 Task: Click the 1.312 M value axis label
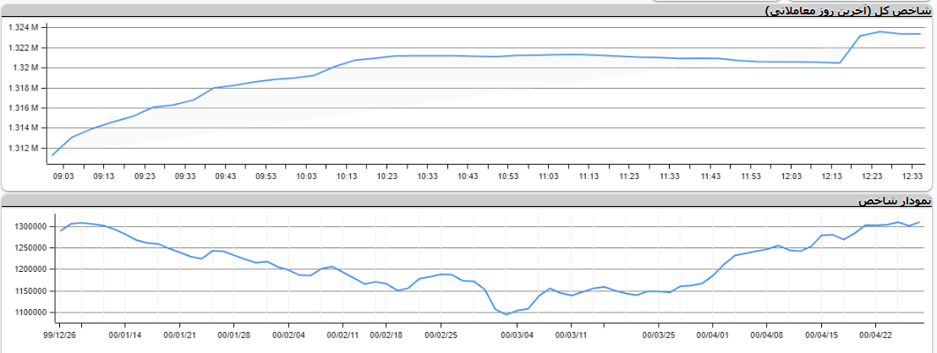click(x=23, y=149)
